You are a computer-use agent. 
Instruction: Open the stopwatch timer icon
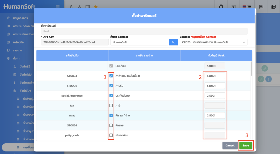tap(221, 7)
